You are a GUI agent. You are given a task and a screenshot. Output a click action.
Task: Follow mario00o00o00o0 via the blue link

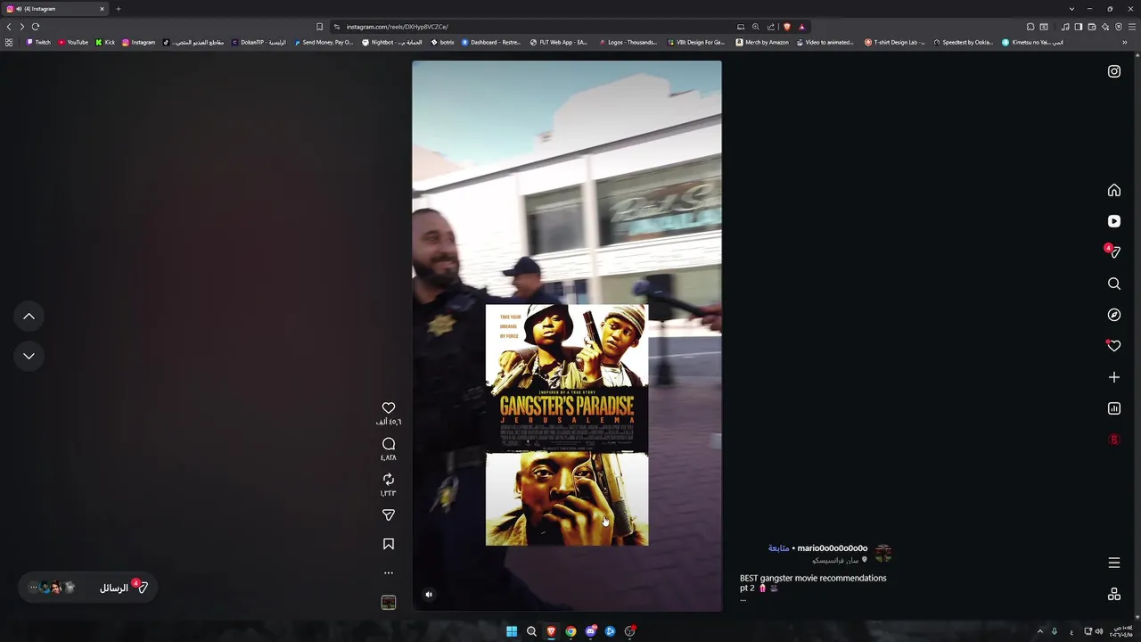point(778,548)
